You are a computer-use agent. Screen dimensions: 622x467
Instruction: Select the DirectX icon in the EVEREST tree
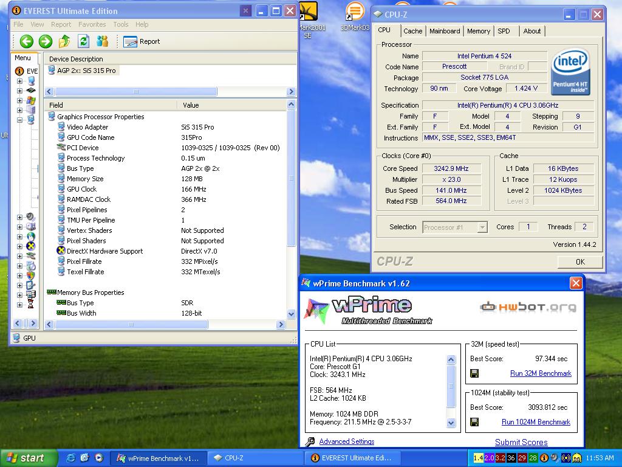pyautogui.click(x=30, y=246)
